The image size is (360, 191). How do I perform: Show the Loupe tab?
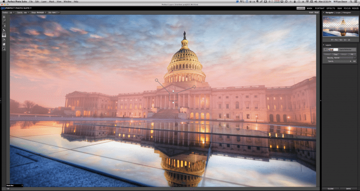pos(338,12)
